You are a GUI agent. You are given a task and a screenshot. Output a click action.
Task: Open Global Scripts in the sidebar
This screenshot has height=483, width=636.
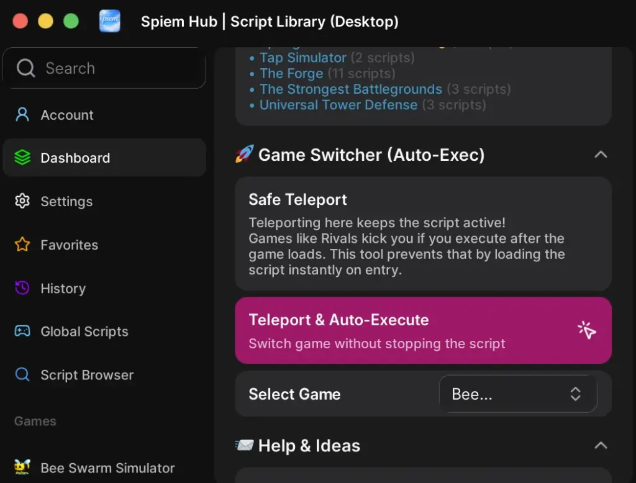point(104,332)
